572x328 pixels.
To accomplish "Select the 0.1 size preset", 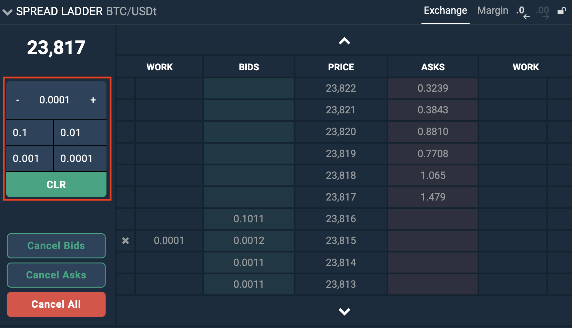I will tap(29, 132).
